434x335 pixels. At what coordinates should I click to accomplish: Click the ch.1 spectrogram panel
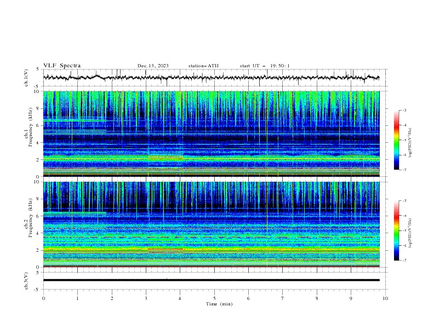tap(211, 134)
